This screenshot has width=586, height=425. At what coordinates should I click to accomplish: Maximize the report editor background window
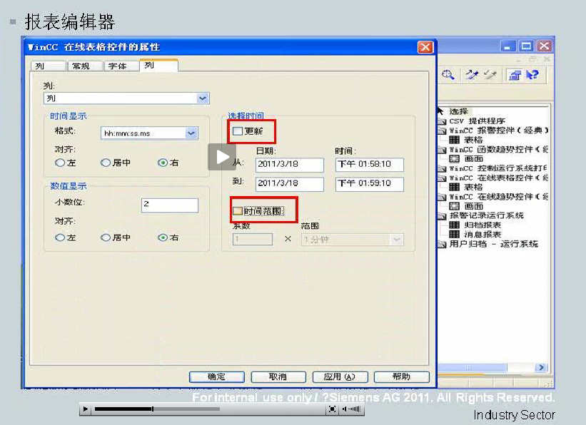point(526,46)
